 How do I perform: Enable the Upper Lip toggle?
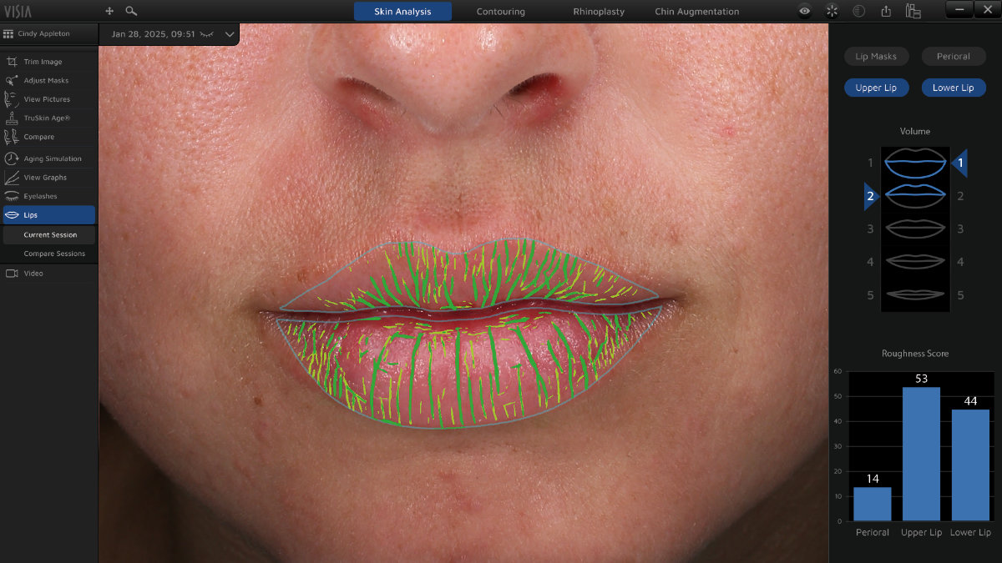click(877, 88)
